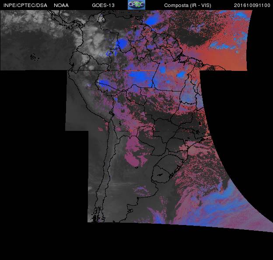Click the NOAA label
Viewport: 273px width, 260px height.
point(61,5)
